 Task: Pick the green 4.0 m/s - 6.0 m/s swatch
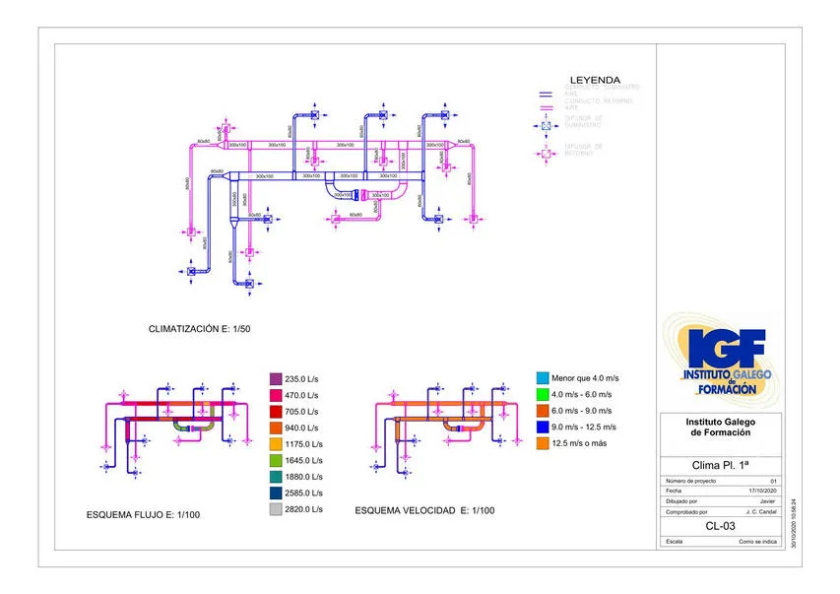pos(543,395)
